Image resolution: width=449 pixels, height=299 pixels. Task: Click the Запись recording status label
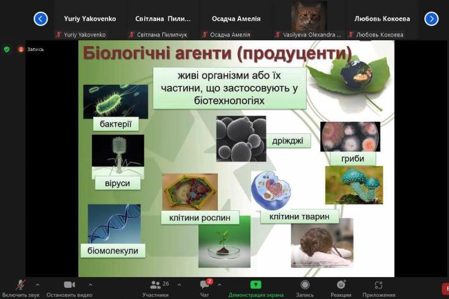click(x=35, y=49)
